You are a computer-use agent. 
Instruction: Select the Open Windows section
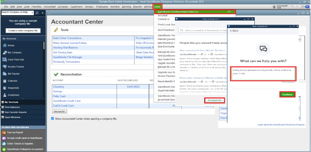click(x=23, y=117)
